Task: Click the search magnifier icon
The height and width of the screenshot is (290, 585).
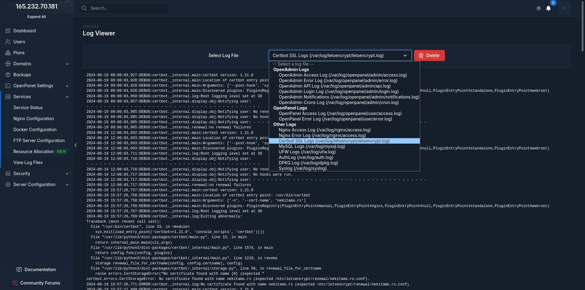Action: 84,8
